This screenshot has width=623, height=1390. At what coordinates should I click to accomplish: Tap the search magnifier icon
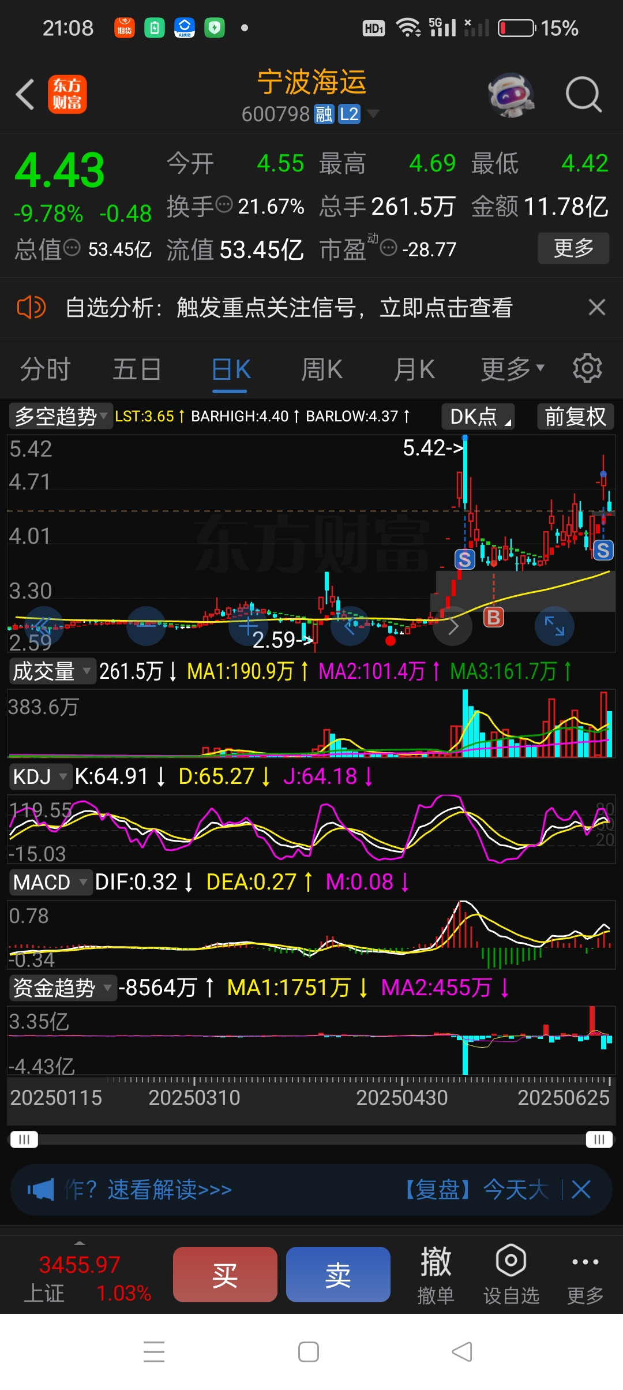click(584, 94)
